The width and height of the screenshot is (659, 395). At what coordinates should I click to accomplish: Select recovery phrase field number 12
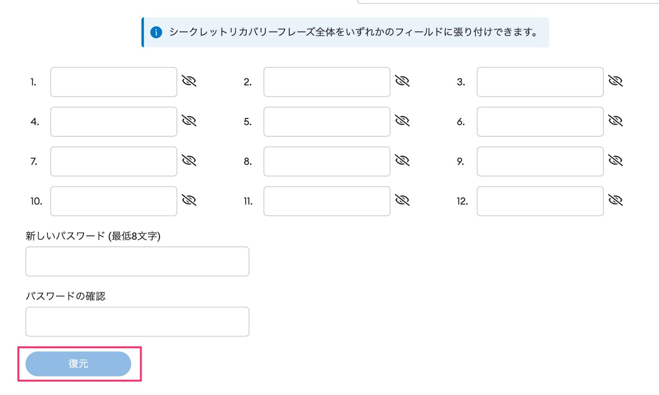point(540,201)
